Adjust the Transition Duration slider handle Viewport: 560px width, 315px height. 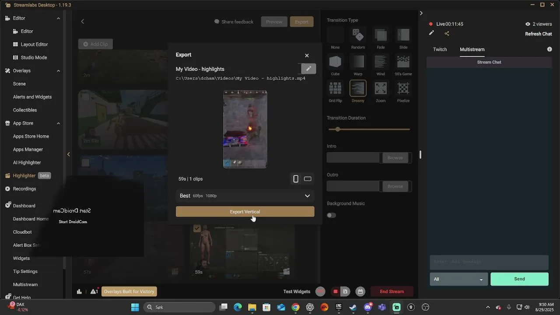pos(337,129)
